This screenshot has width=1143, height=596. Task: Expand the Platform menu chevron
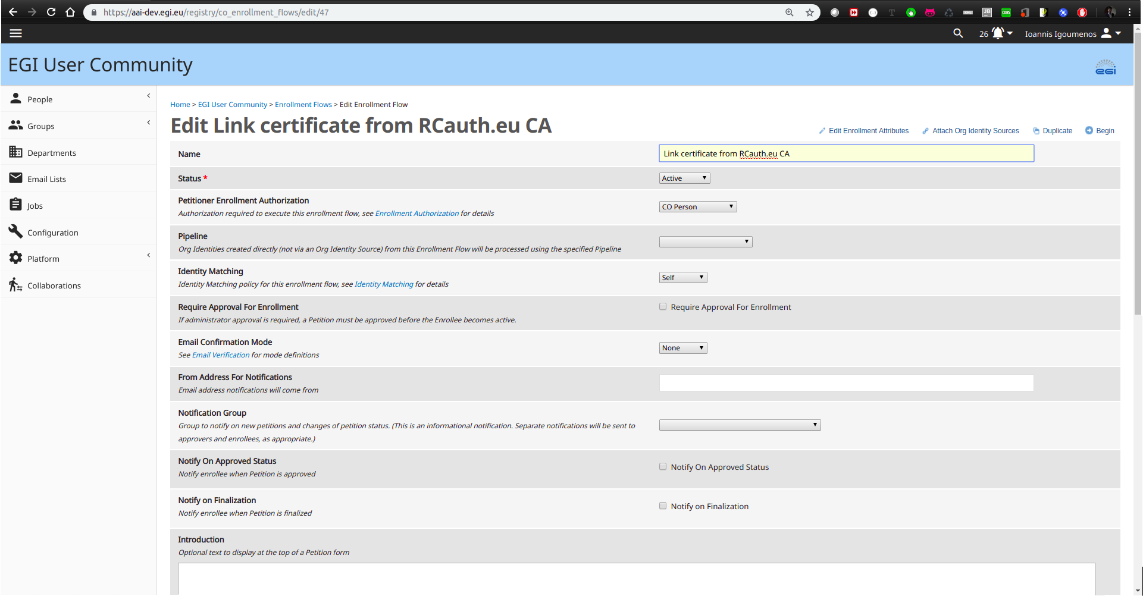149,255
